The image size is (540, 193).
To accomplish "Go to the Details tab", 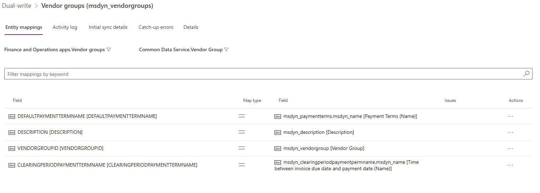I will 191,27.
